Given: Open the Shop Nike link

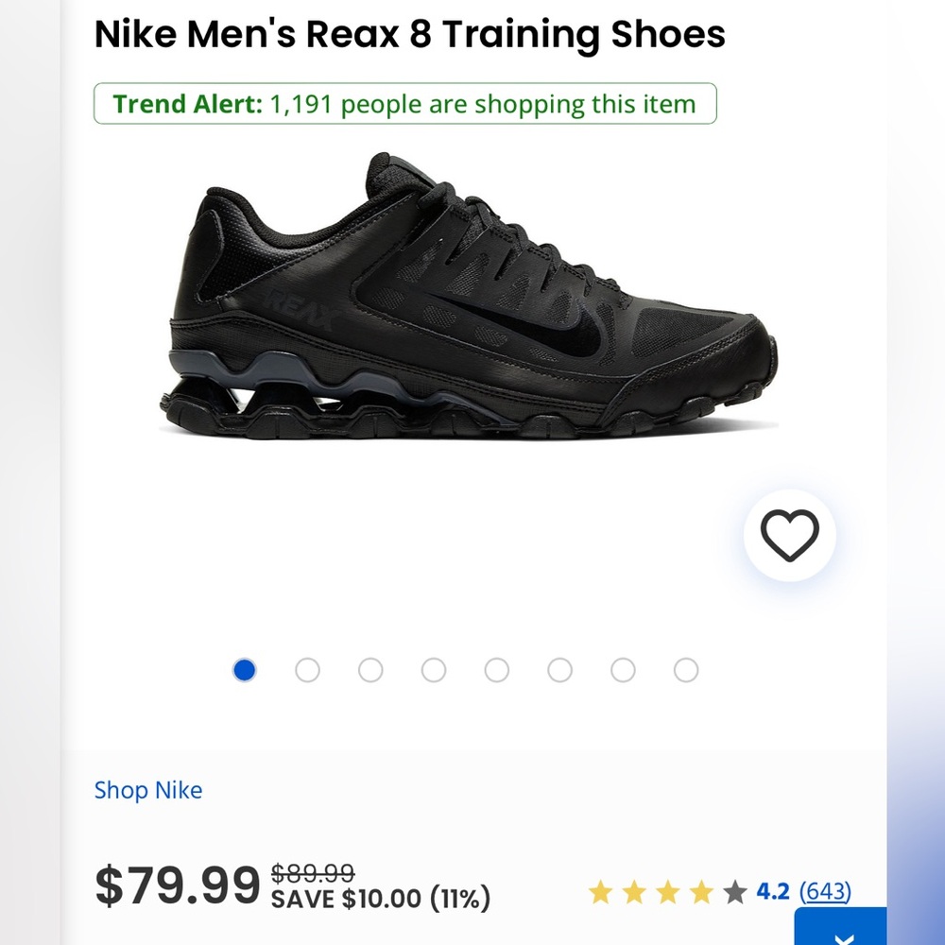Looking at the screenshot, I should 148,790.
